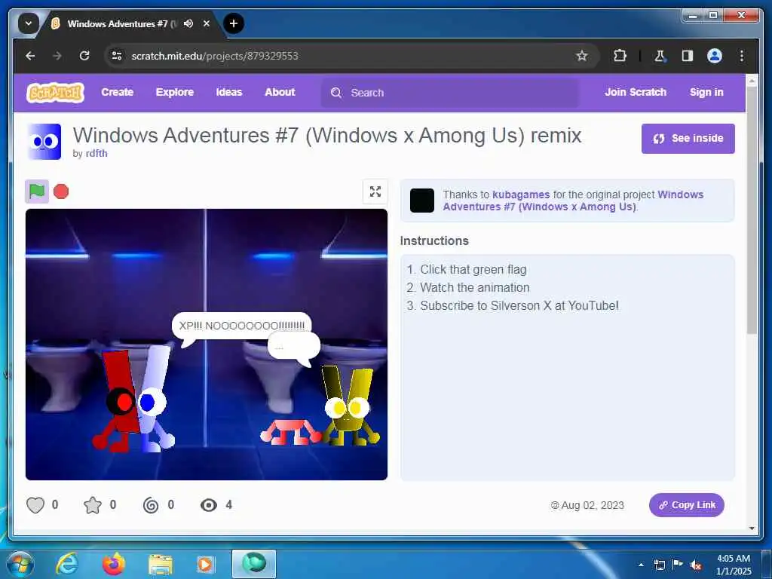Click Join Scratch
The height and width of the screenshot is (579, 772).
(635, 92)
